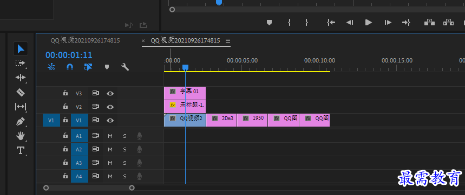Target the A1 track header
Viewport: 465px width, 195px height.
[x=80, y=136]
